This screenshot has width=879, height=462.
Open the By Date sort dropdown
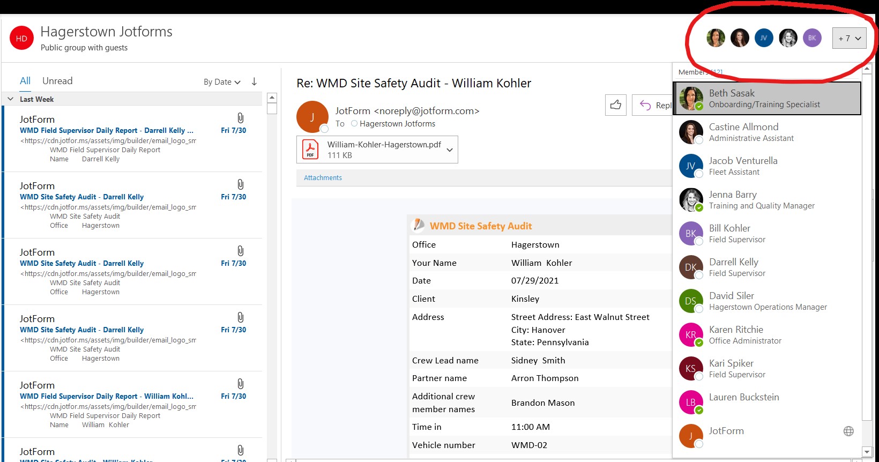click(x=222, y=82)
